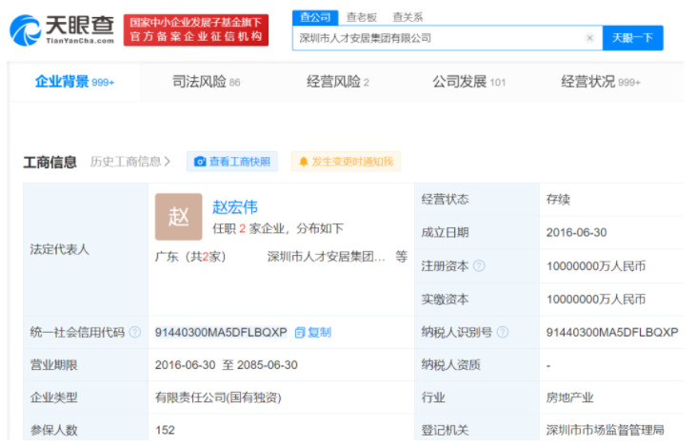Click the 注册资本 10000000万人民币 value

(x=596, y=266)
